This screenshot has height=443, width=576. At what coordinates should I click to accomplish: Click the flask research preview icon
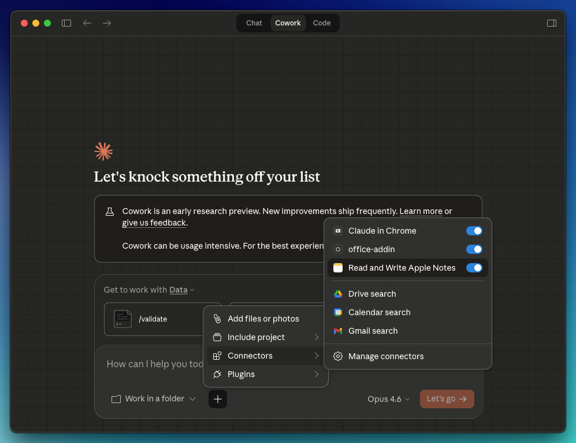point(109,212)
